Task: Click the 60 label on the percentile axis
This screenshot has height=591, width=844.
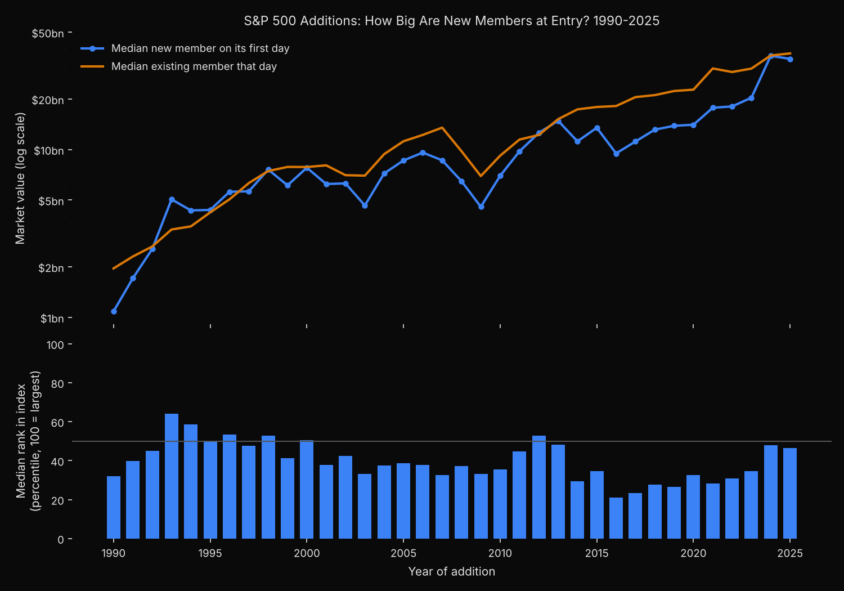Action: point(58,423)
